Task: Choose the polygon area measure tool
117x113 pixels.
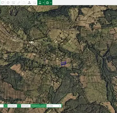Action: click(x=24, y=3)
